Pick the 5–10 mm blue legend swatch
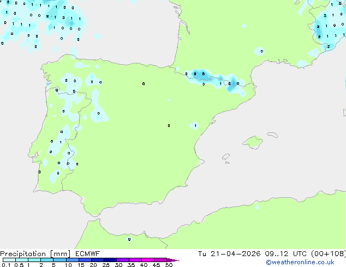 (59, 260)
